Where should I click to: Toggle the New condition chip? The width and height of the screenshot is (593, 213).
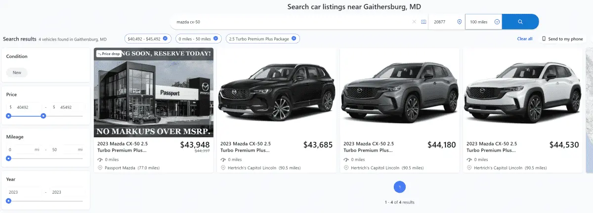coord(17,73)
